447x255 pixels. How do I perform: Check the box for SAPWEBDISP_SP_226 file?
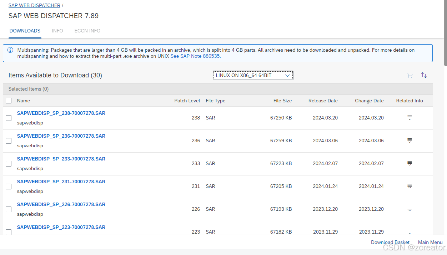(9, 209)
